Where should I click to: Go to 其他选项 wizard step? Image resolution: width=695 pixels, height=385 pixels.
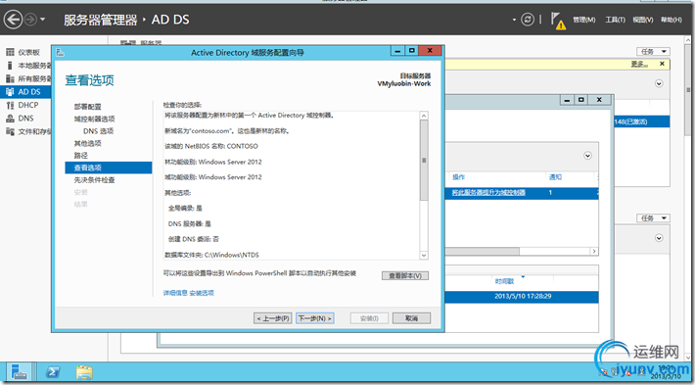pos(88,143)
